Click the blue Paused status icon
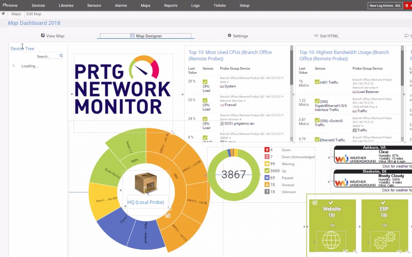 click(x=267, y=178)
